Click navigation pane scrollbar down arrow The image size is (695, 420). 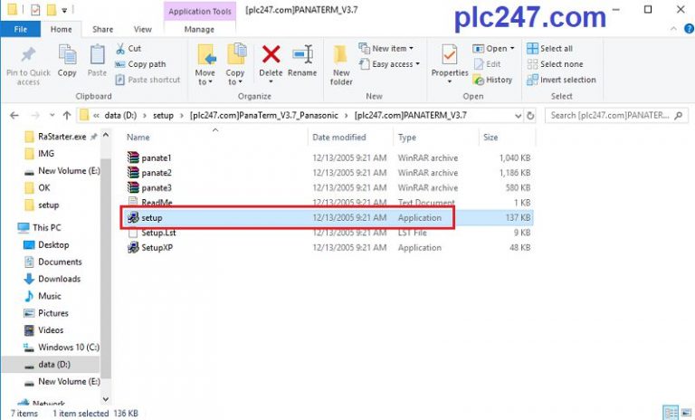point(106,399)
